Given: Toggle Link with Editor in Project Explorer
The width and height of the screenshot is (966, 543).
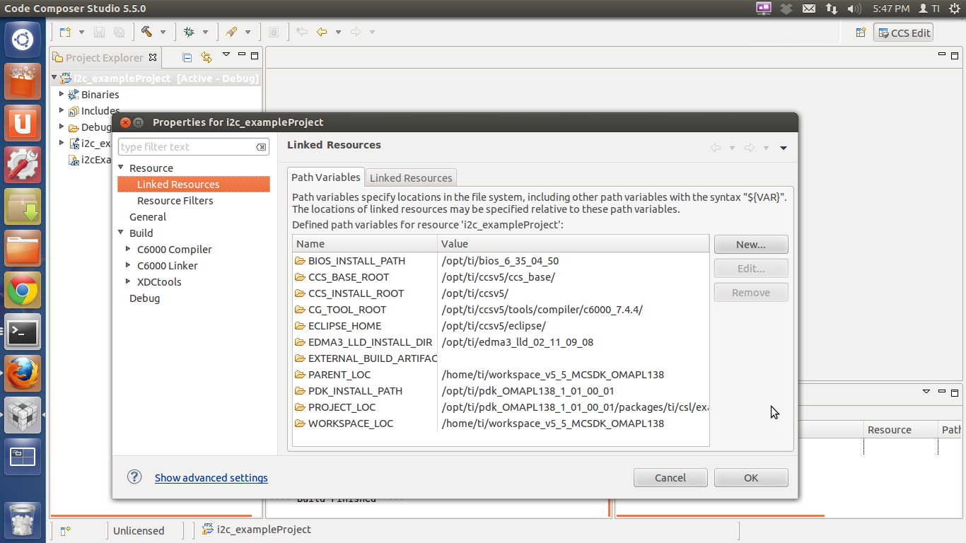Looking at the screenshot, I should 206,57.
